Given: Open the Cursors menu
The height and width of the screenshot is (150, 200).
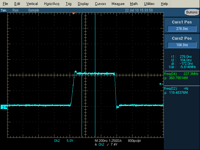Looking at the screenshot, I should coord(101,4).
